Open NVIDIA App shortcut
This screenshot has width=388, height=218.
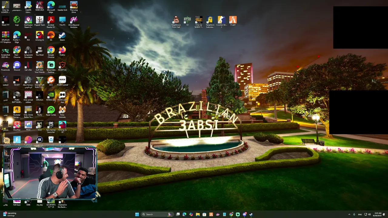[x=51, y=96]
